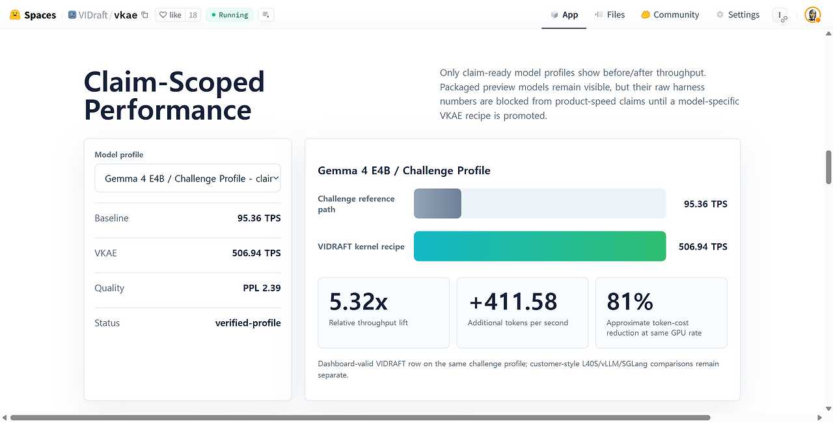Click the vertical page scrollbar thumb
The height and width of the screenshot is (422, 833).
[x=828, y=167]
